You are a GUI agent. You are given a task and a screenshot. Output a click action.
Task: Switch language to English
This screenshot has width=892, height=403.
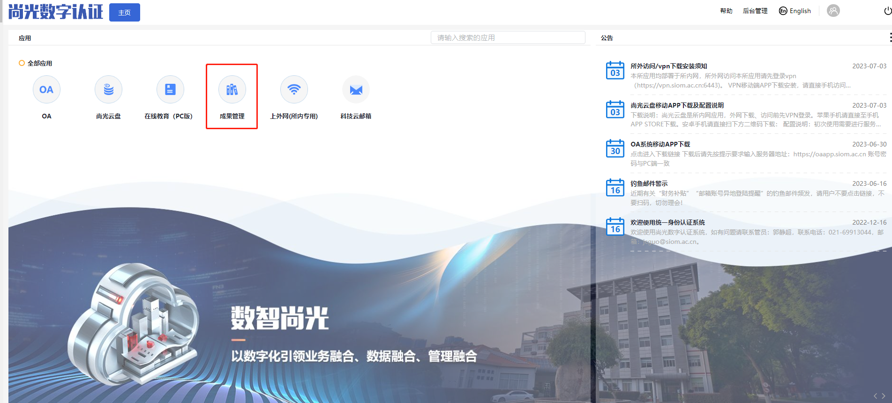pyautogui.click(x=795, y=11)
